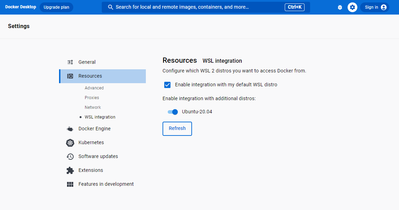The image size is (399, 210).
Task: Click the Ubuntu-20.04 distro label
Action: pos(197,112)
